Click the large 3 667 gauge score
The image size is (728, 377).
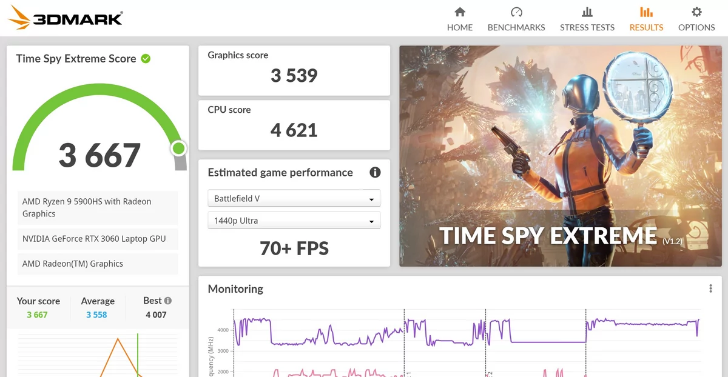point(99,155)
